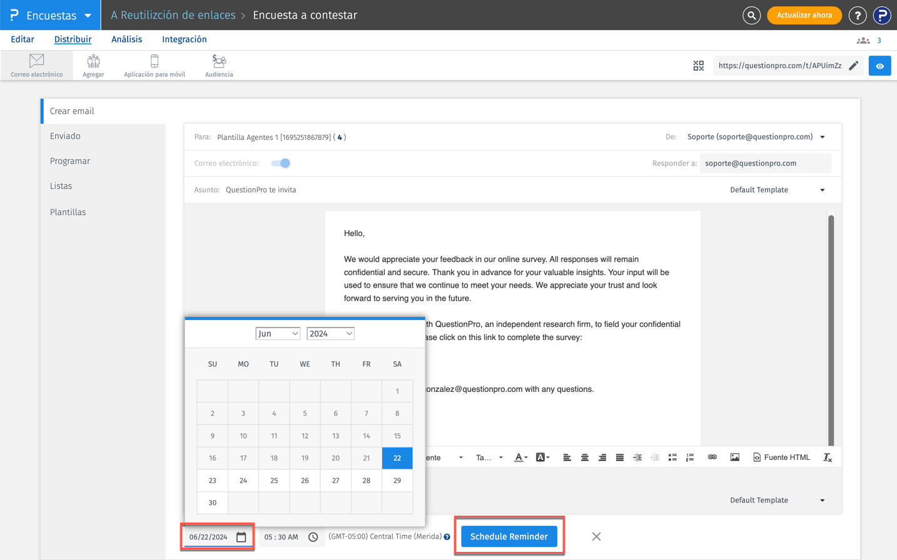This screenshot has height=560, width=897.
Task: Go to the Distribuir tab
Action: click(73, 39)
